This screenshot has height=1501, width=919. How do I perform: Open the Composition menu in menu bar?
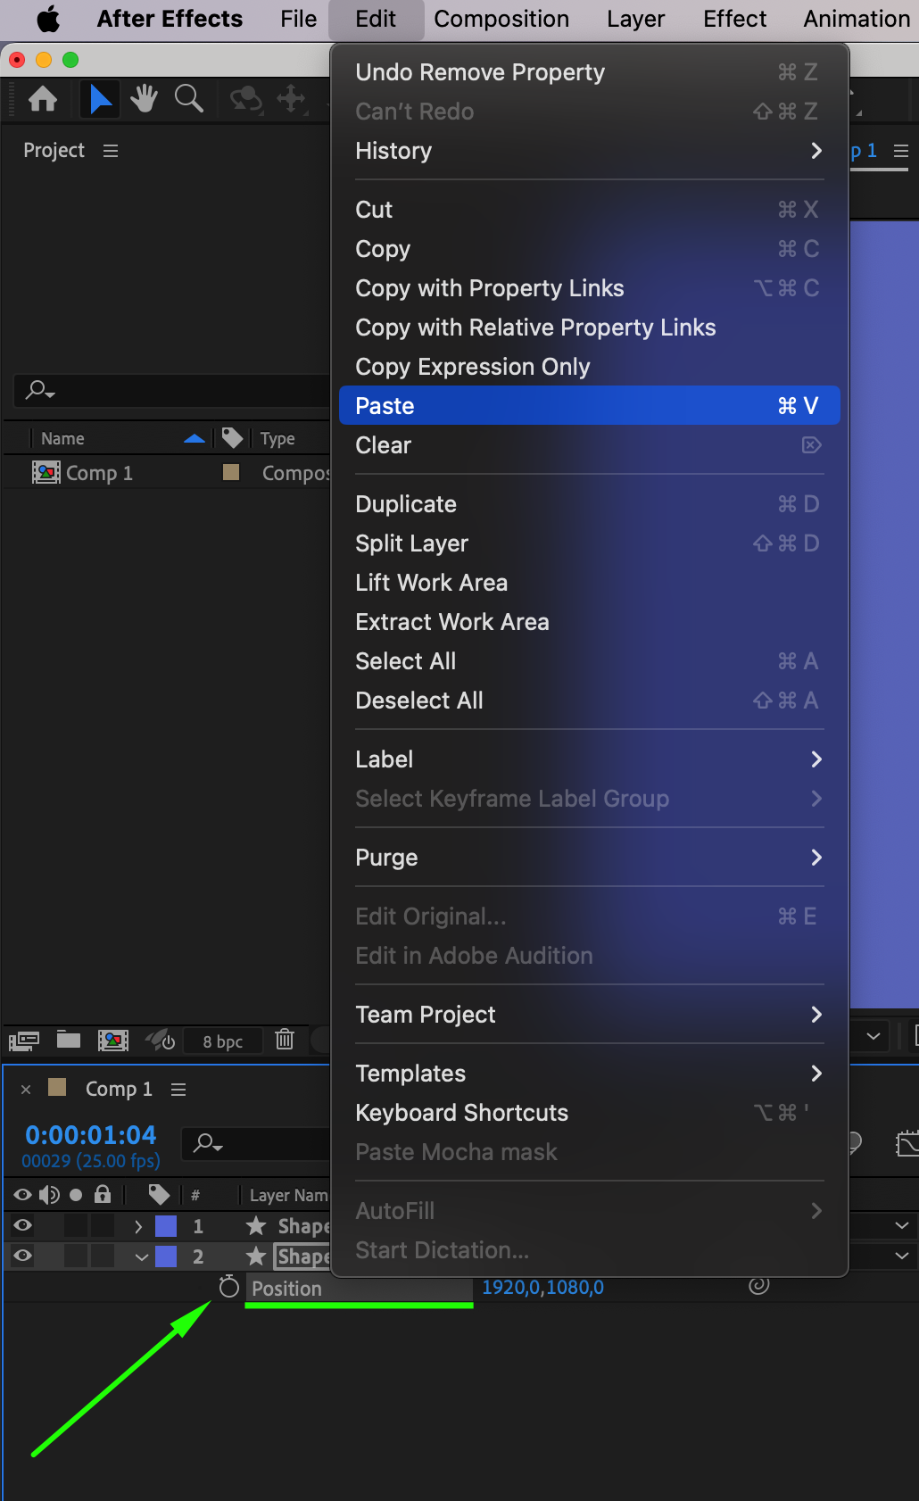tap(501, 19)
